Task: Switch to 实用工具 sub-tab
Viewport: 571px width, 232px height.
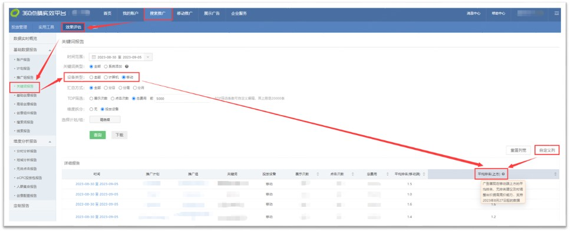Action: 46,27
